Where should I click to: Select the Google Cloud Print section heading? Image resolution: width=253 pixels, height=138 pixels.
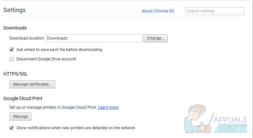click(28, 98)
